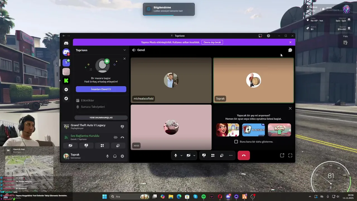Screen dimensions: 357x201
Task: Close the activity suggestions panel
Action: [290, 108]
